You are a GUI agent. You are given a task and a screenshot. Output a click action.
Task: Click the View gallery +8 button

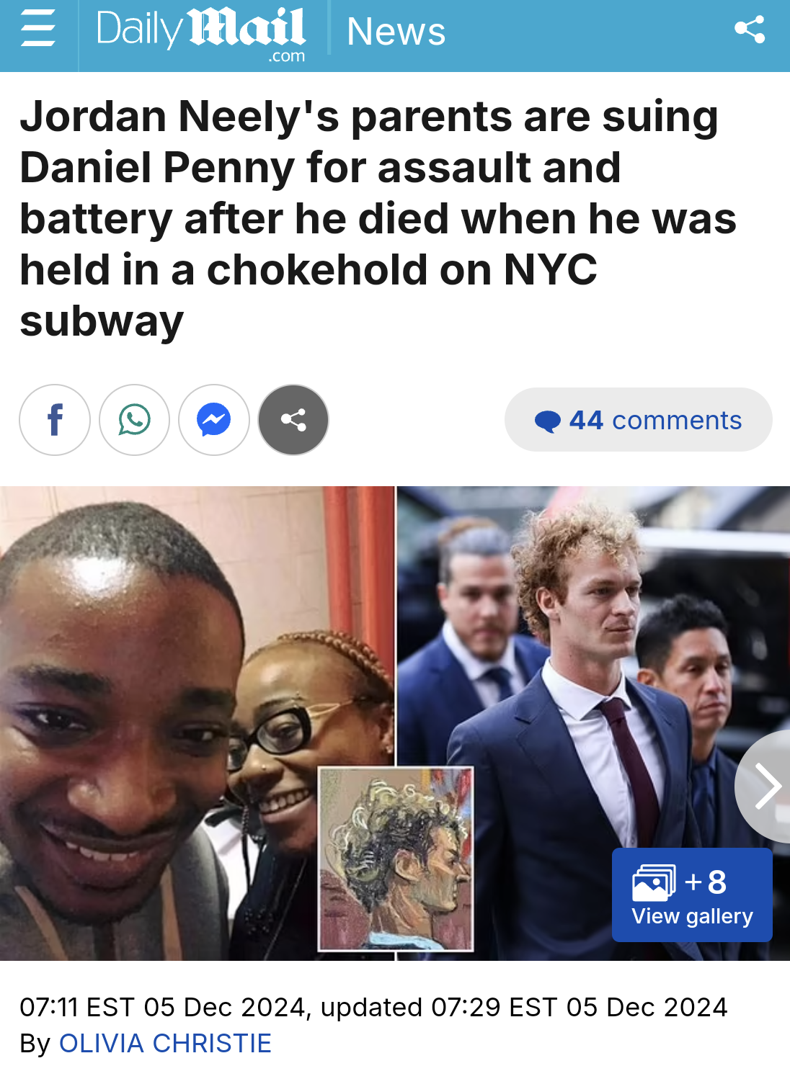pyautogui.click(x=692, y=895)
